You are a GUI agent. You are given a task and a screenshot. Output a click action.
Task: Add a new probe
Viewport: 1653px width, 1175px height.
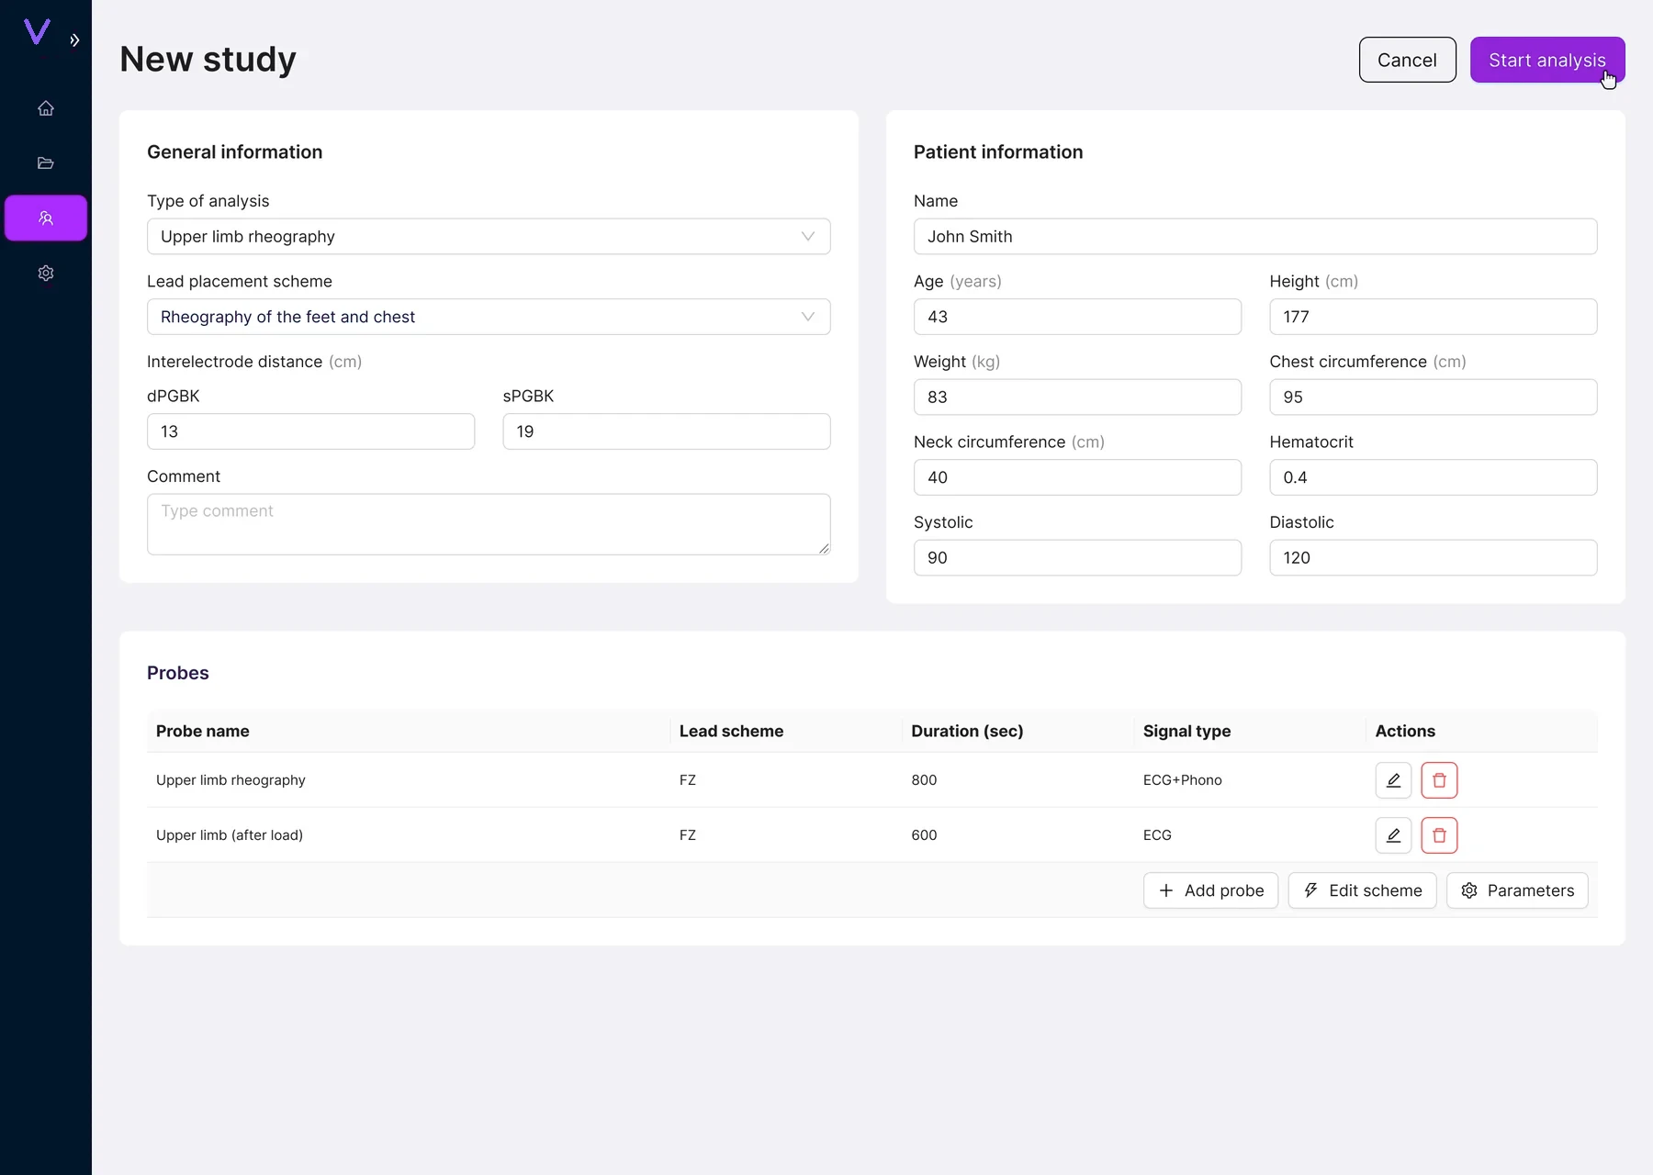coord(1210,890)
